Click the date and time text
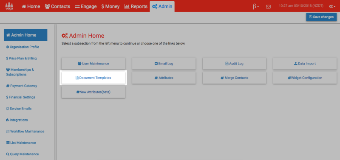 pyautogui.click(x=301, y=6)
